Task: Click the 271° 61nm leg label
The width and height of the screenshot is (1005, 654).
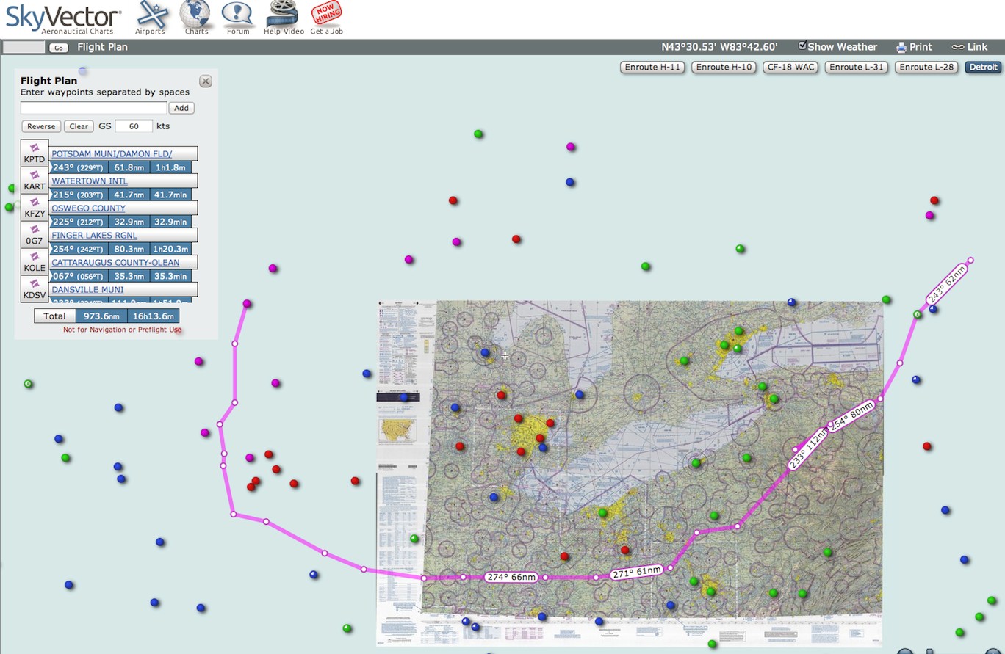Action: [x=637, y=572]
